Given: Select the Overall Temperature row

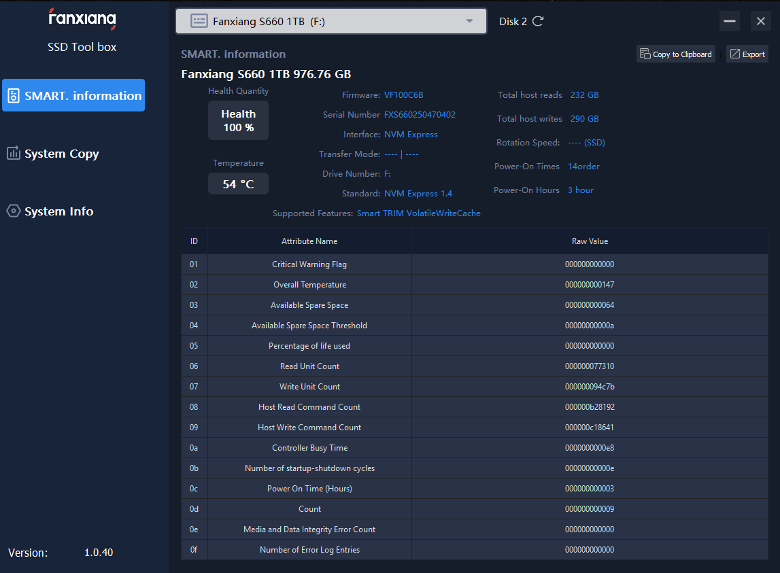Looking at the screenshot, I should (475, 285).
